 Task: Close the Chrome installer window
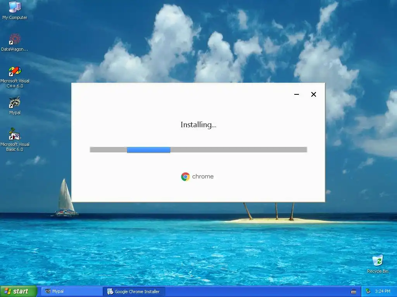pyautogui.click(x=313, y=94)
